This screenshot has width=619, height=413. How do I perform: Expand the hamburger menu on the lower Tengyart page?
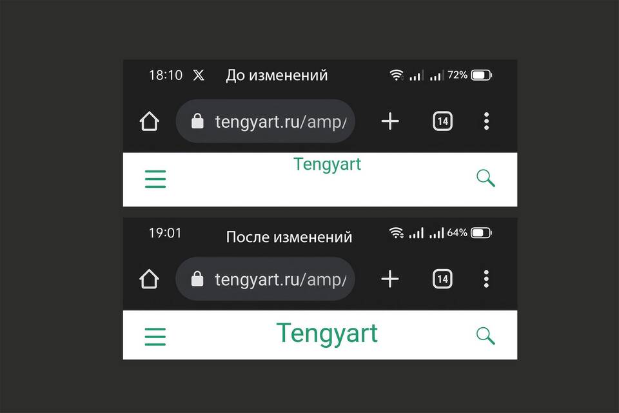(x=155, y=337)
